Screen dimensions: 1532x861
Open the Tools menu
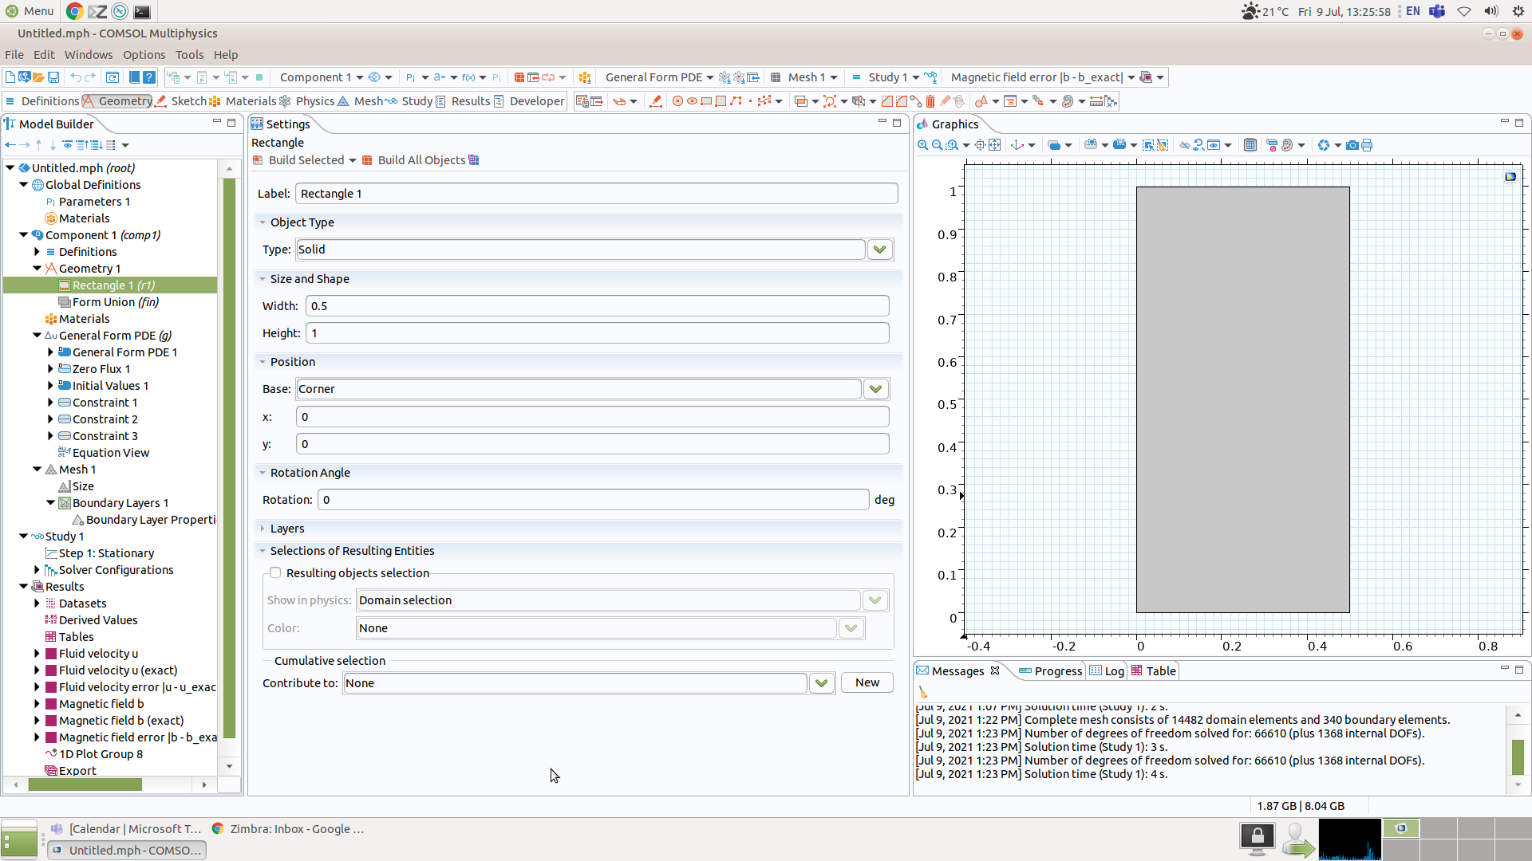(x=190, y=55)
